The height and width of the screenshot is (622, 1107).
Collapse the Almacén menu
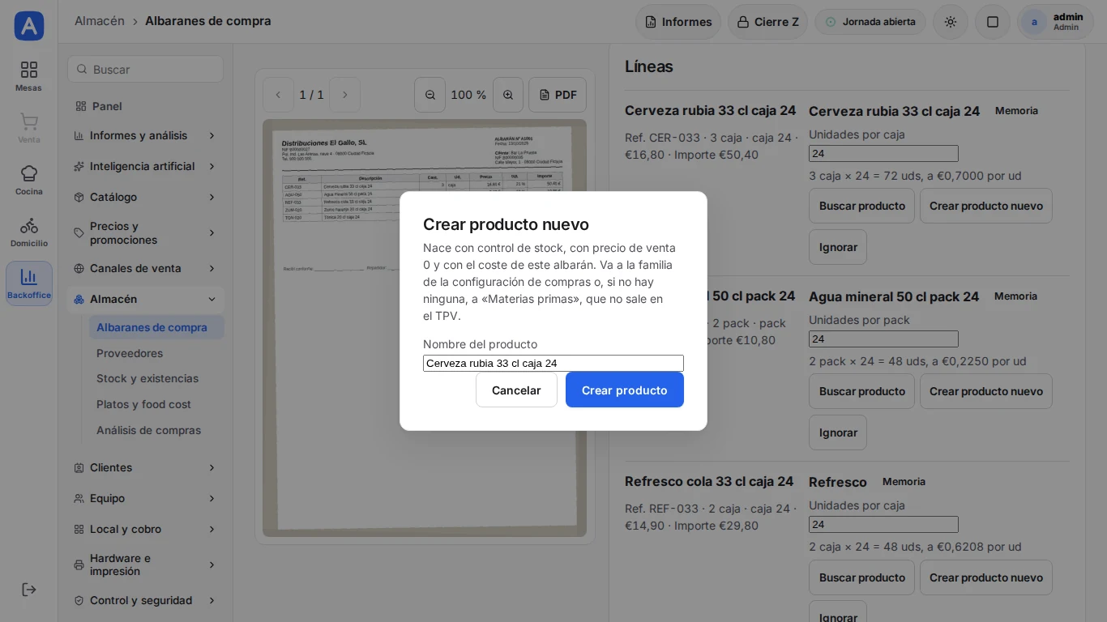pos(146,299)
